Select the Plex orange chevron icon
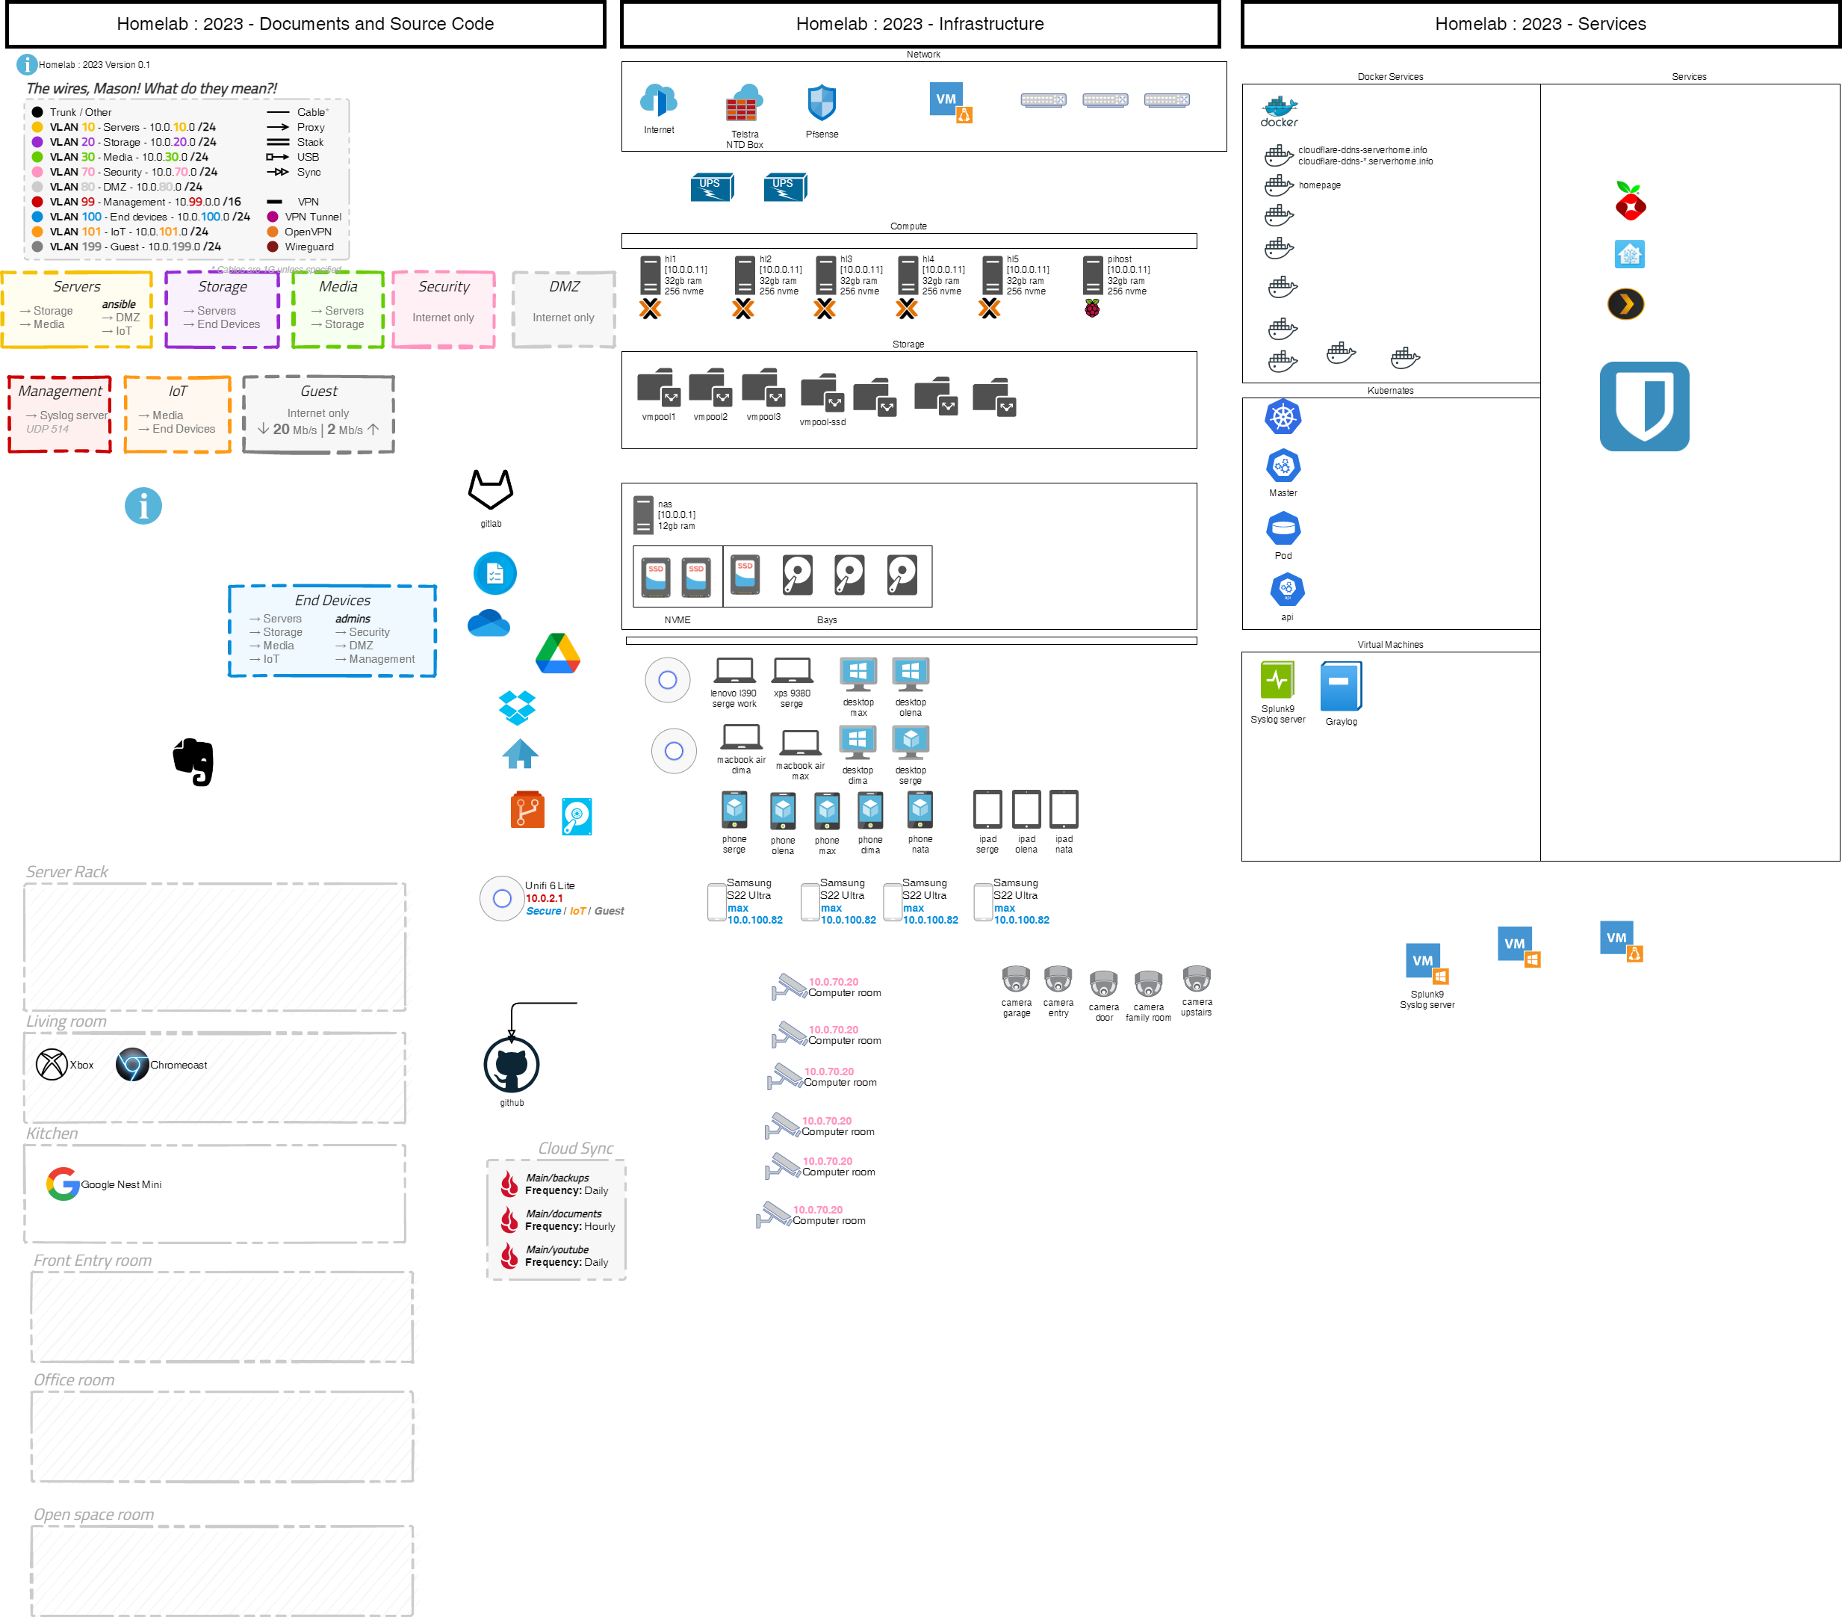The height and width of the screenshot is (1617, 1842). [1625, 305]
